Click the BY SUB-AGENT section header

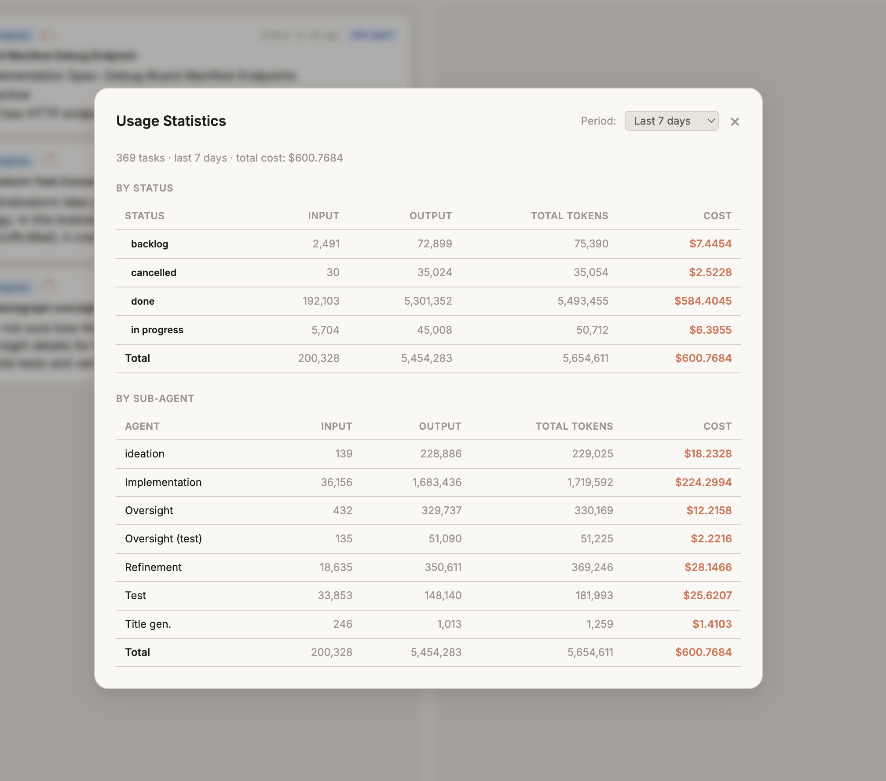[155, 398]
